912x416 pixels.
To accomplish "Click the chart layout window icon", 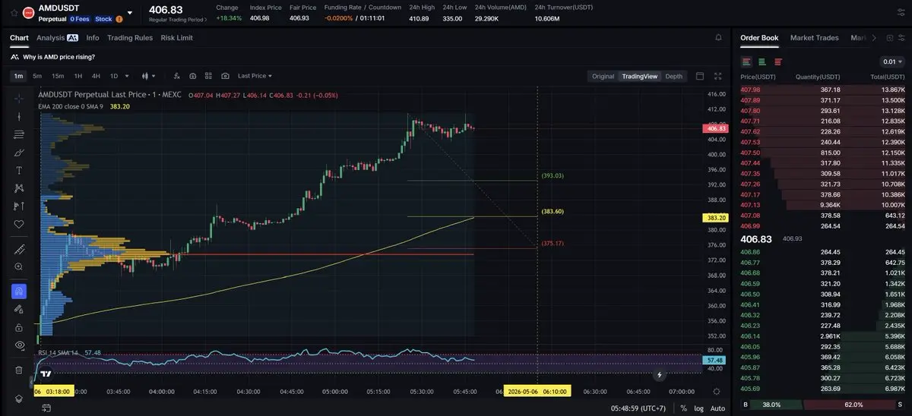I will pos(699,76).
